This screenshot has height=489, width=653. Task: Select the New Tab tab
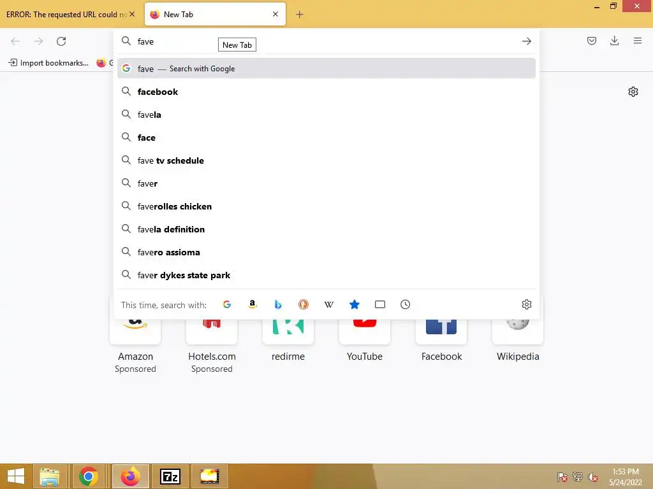click(215, 14)
